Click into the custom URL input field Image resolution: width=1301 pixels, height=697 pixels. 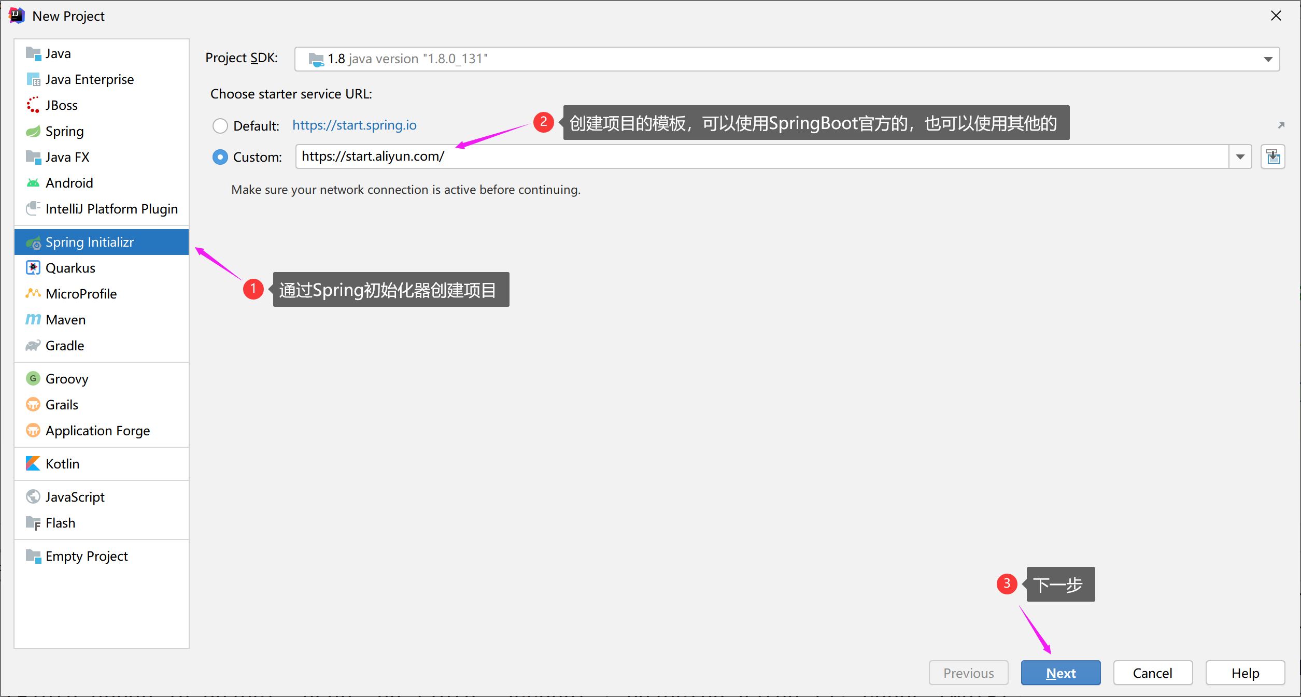tap(762, 157)
